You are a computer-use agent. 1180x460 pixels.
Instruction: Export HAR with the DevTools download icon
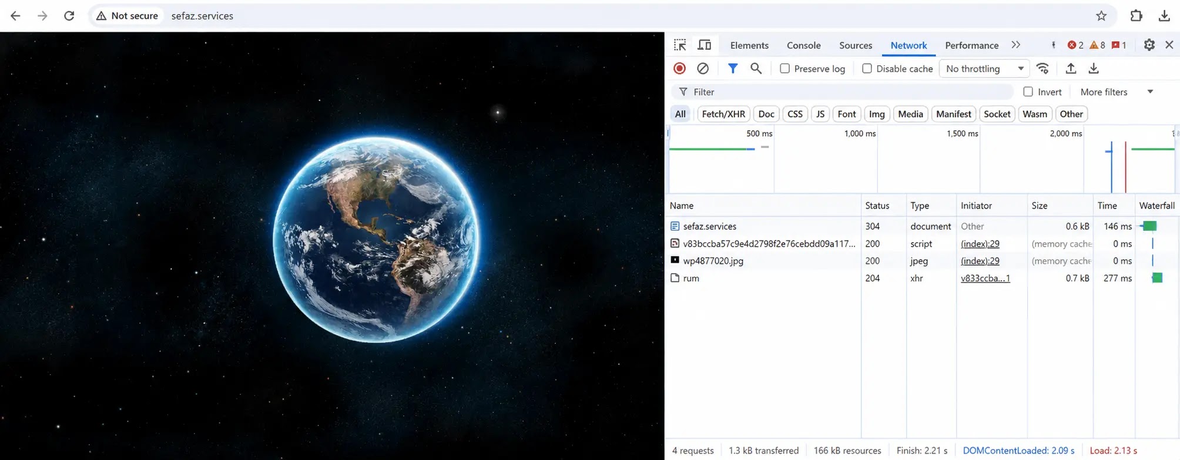(x=1094, y=69)
